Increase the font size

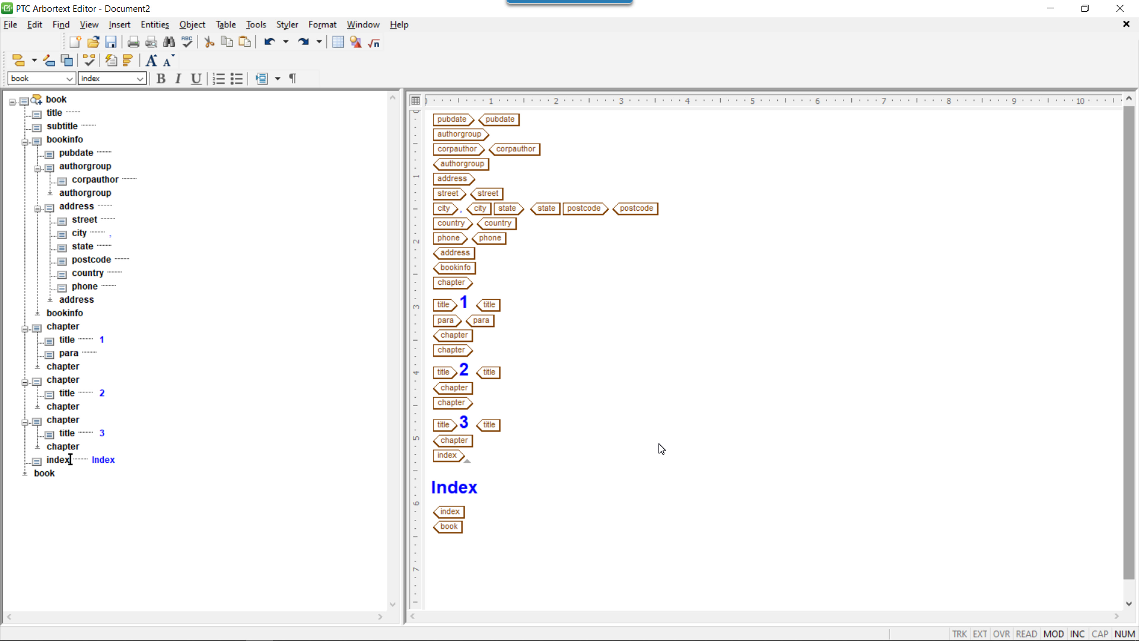pyautogui.click(x=151, y=61)
